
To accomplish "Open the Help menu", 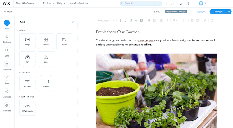I will click(x=61, y=3).
